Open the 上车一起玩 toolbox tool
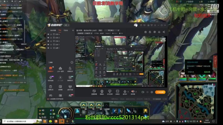The image size is (223, 125). coord(60,69)
